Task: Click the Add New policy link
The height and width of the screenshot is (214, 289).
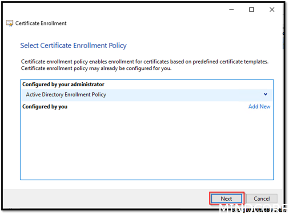Action: (x=259, y=107)
